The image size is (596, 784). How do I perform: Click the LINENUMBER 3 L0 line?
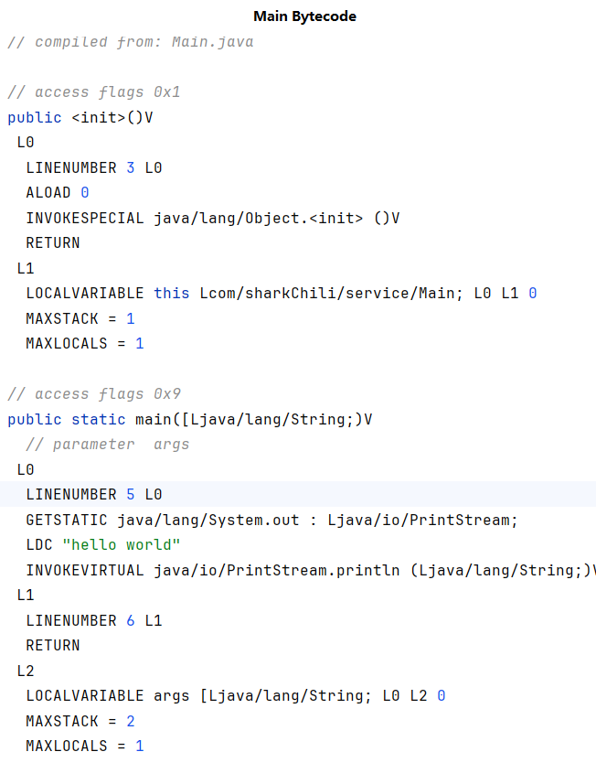tap(93, 167)
